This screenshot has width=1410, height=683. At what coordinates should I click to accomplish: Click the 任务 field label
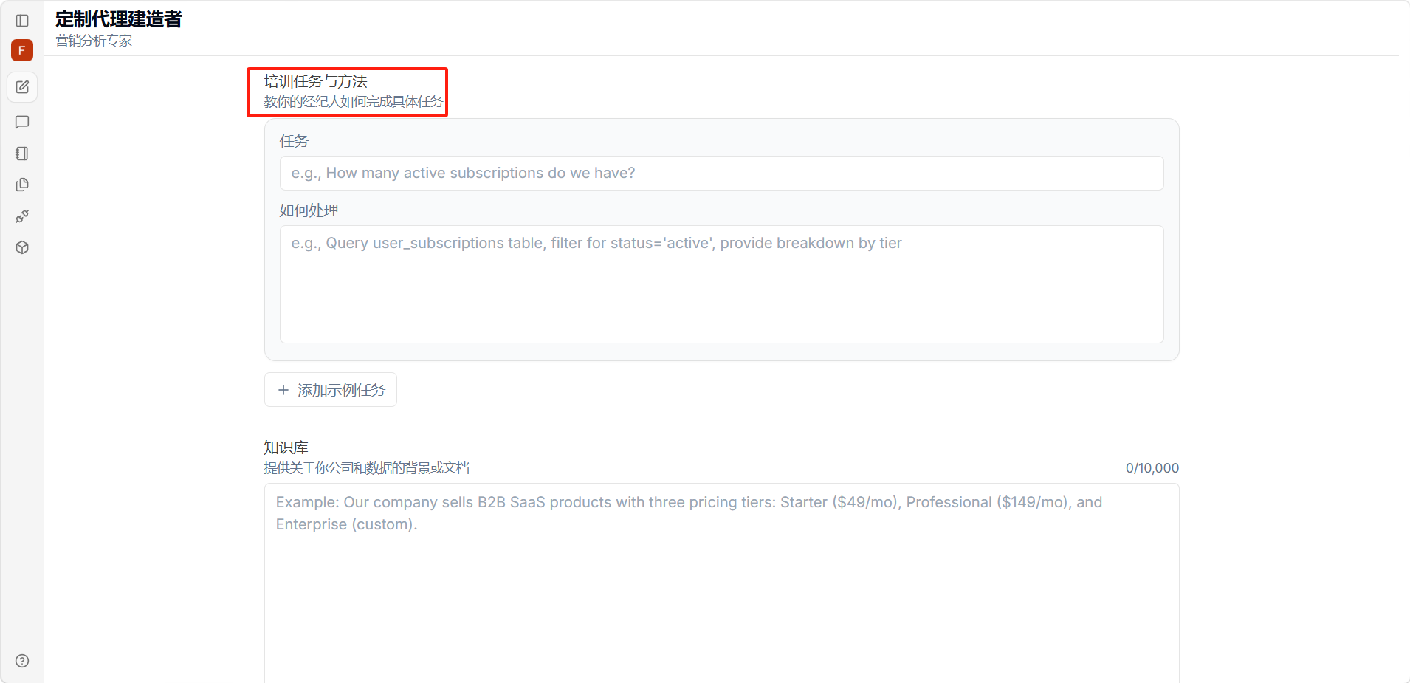294,141
